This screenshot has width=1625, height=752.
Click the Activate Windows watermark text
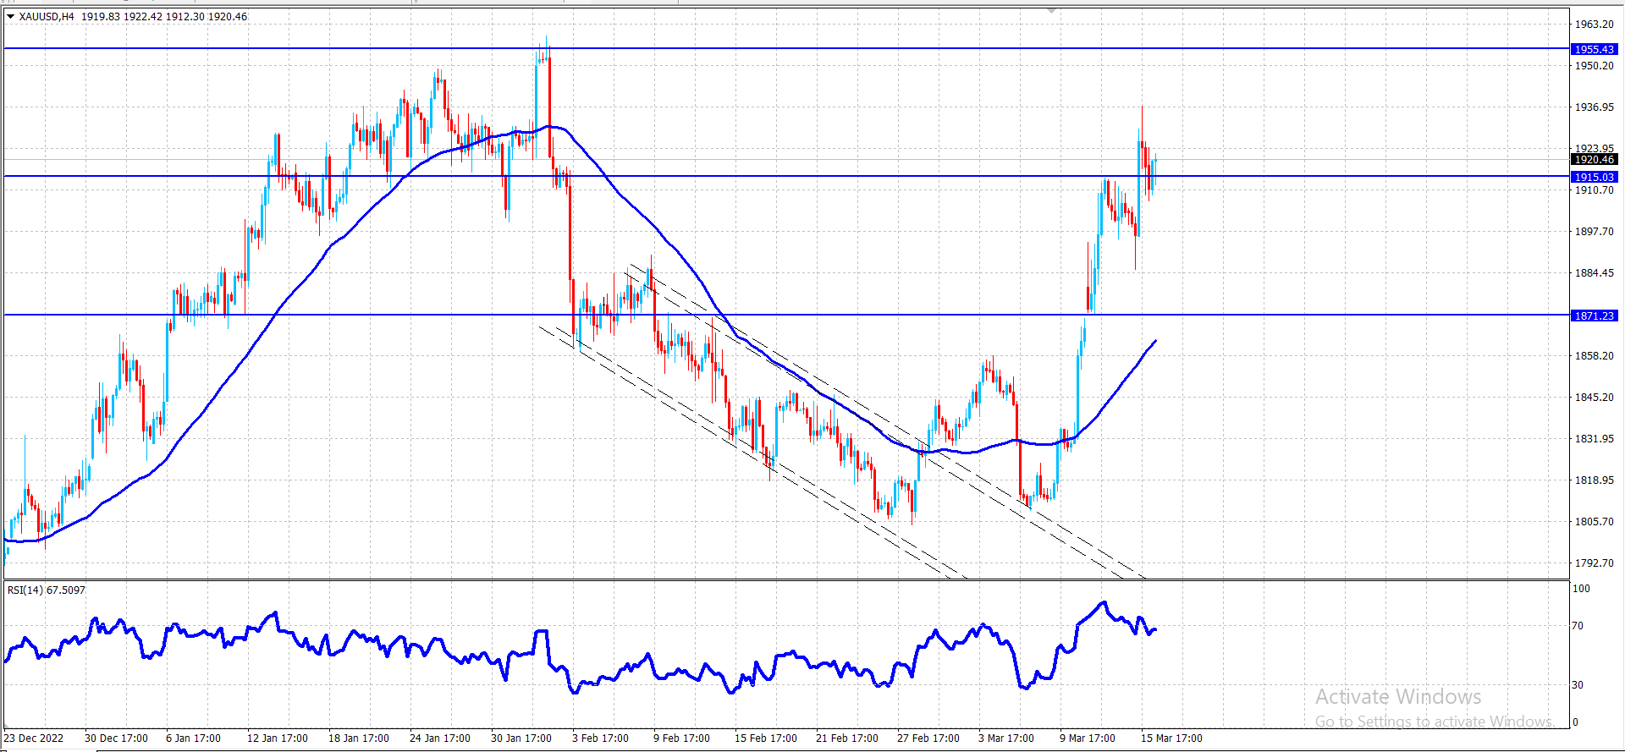tap(1398, 697)
